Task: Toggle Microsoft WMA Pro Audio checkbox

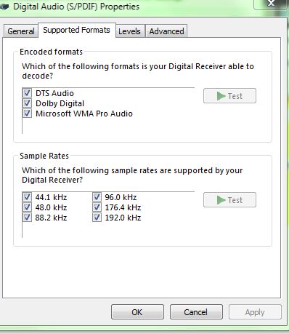Action: 27,114
